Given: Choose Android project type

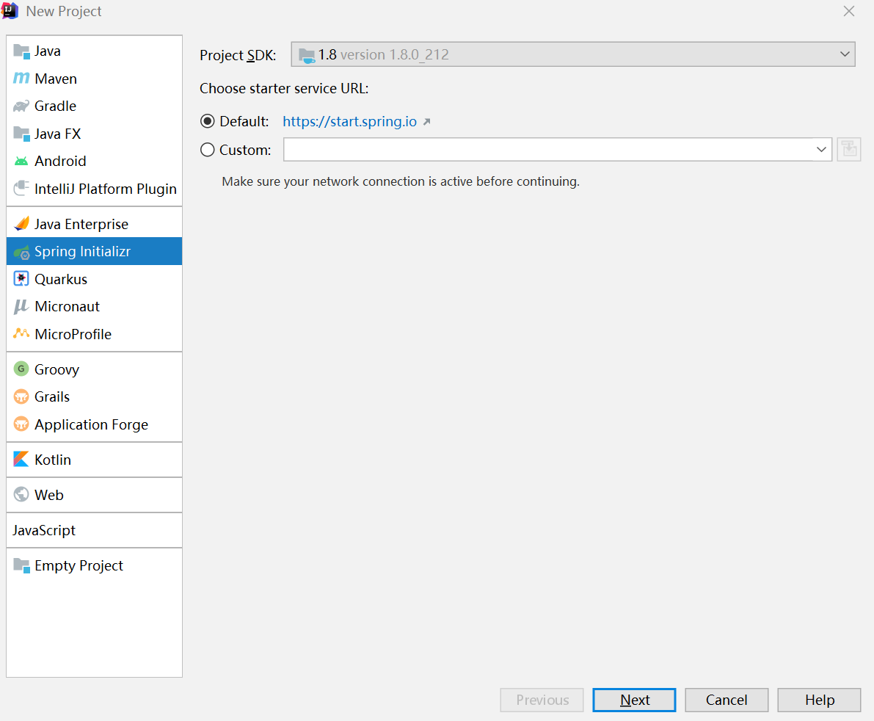Looking at the screenshot, I should pyautogui.click(x=94, y=161).
